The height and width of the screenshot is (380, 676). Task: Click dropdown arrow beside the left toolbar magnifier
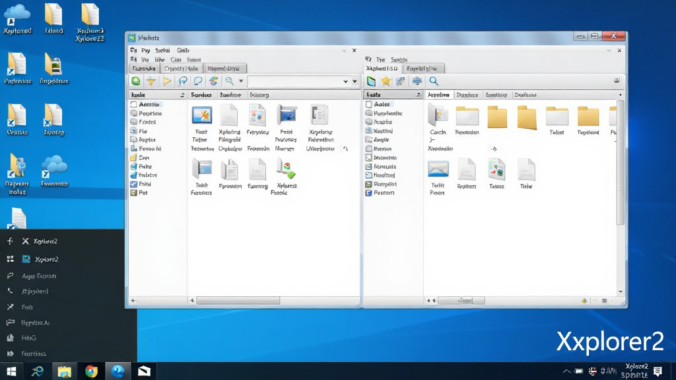tap(241, 81)
